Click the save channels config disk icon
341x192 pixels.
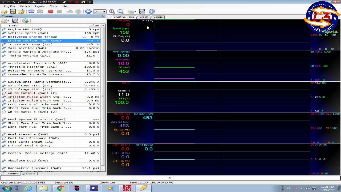click(15, 21)
